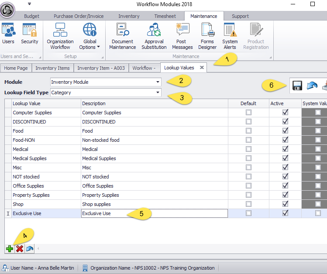This screenshot has width=327, height=274.
Task: Toggle Active checkbox for Food-NON row
Action: tap(285, 140)
